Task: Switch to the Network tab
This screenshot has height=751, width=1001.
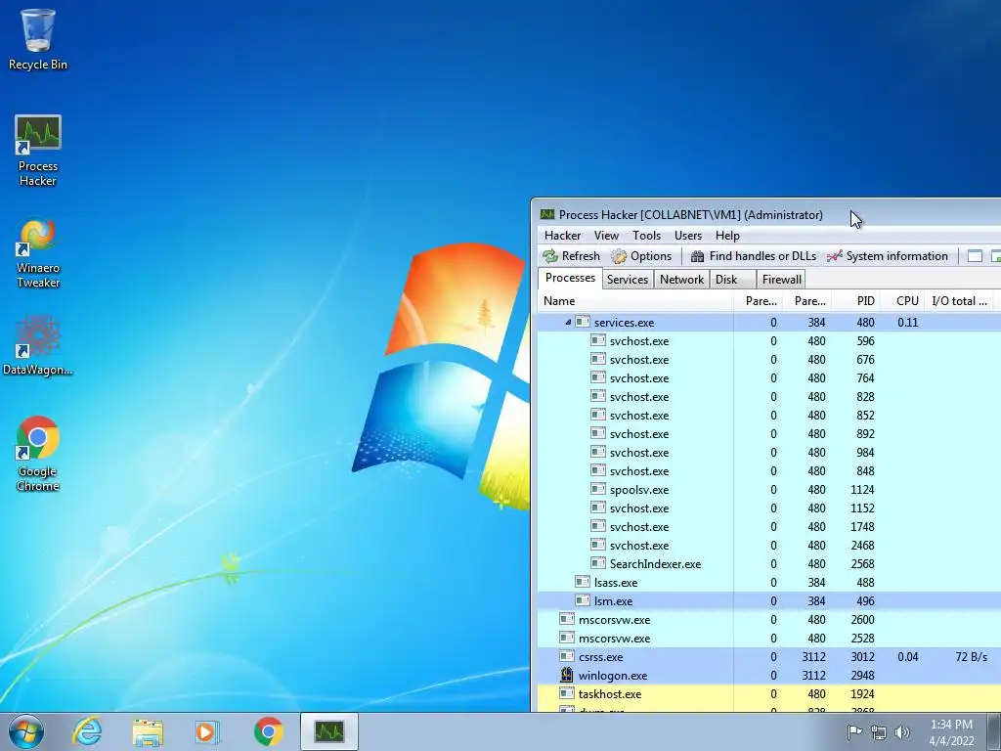Action: 681,280
